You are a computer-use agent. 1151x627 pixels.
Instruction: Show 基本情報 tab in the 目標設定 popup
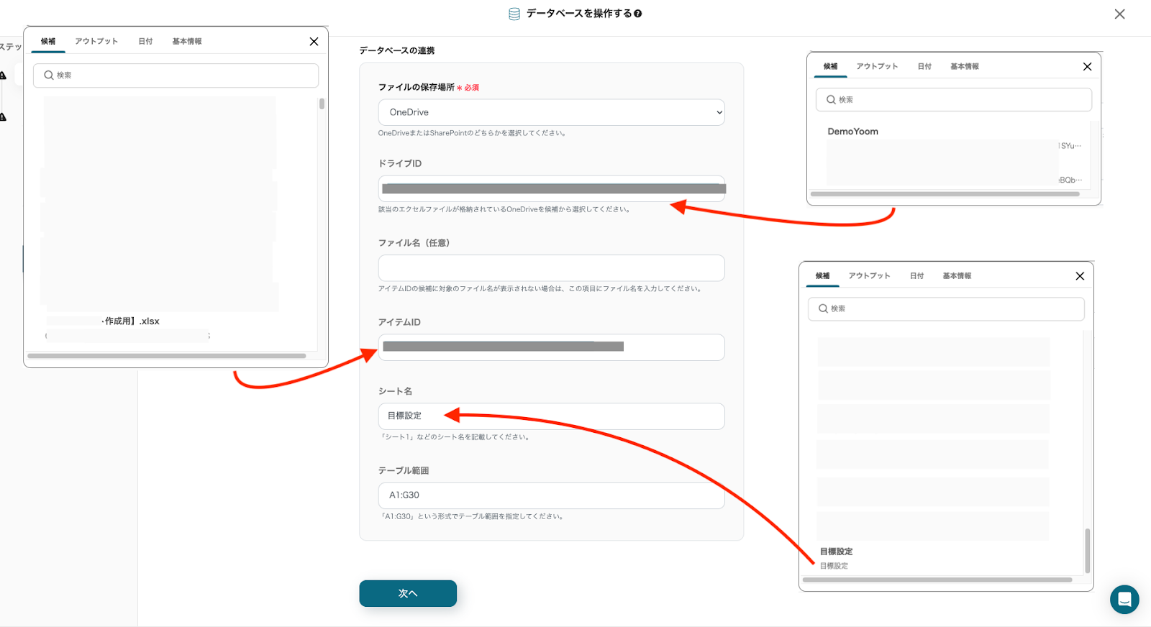click(957, 276)
